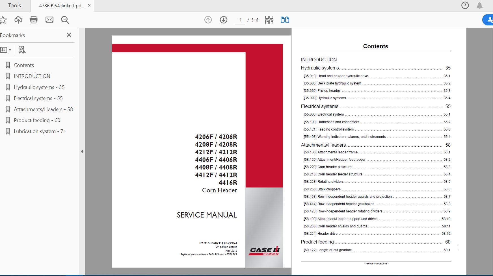Click the bookmark icon beside Contents
Screen dimensions: 493x276
pyautogui.click(x=8, y=65)
